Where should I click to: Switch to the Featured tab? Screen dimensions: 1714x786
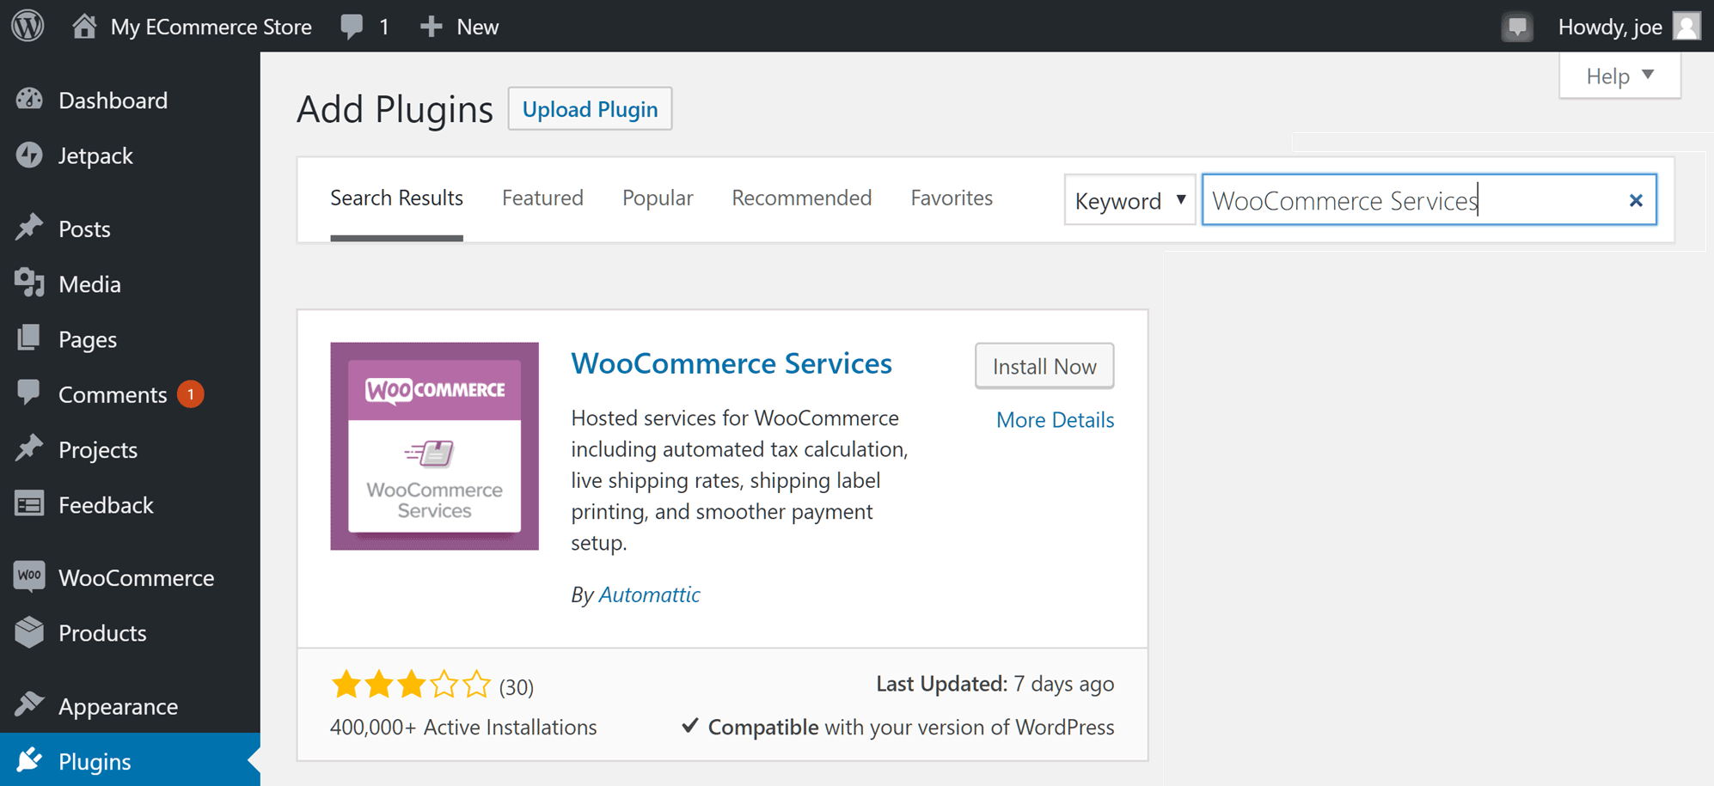(542, 198)
